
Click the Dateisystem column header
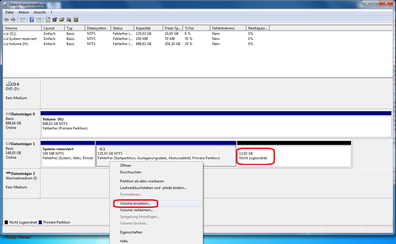point(97,28)
